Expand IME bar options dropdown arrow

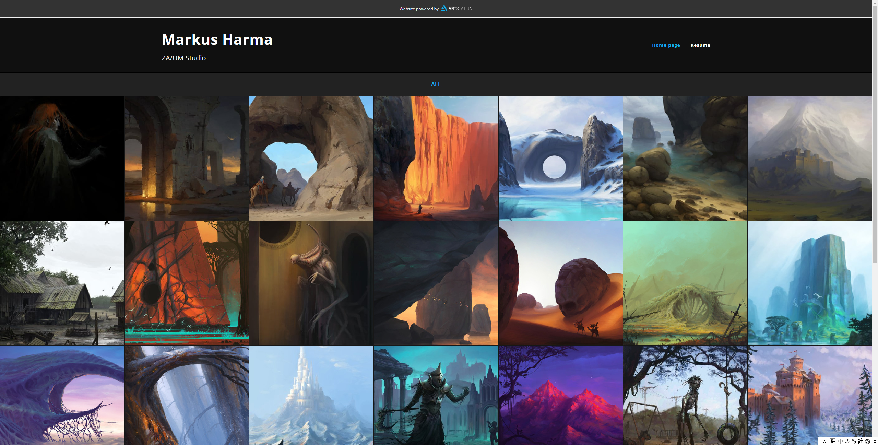[x=875, y=441]
